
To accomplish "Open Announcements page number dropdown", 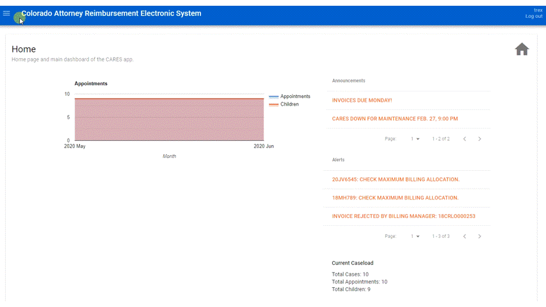I will point(415,139).
